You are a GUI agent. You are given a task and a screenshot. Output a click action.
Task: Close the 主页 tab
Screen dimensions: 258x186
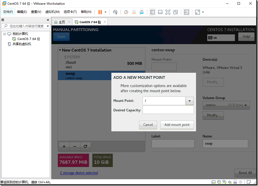69,22
